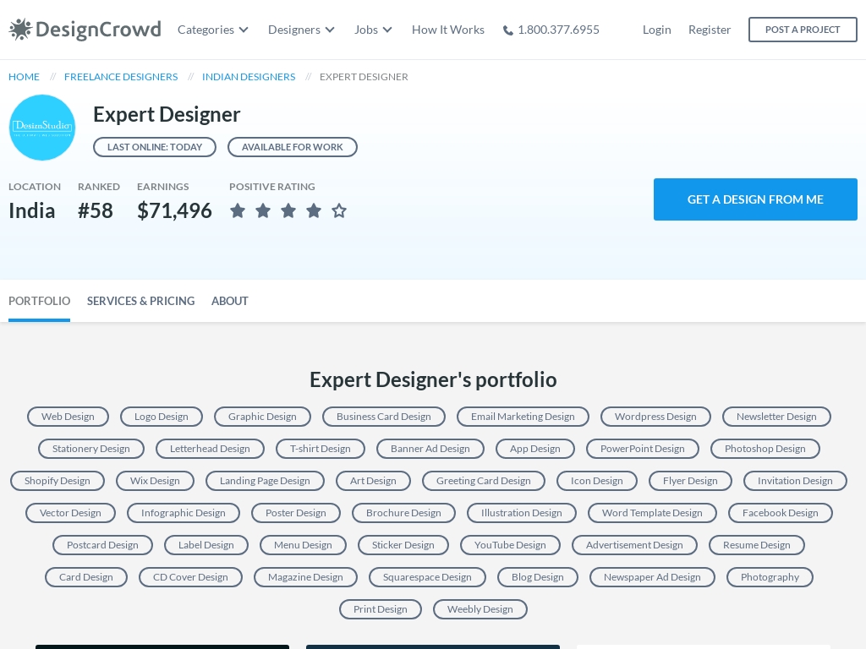This screenshot has width=866, height=649.
Task: Open the Login link
Action: tap(656, 30)
